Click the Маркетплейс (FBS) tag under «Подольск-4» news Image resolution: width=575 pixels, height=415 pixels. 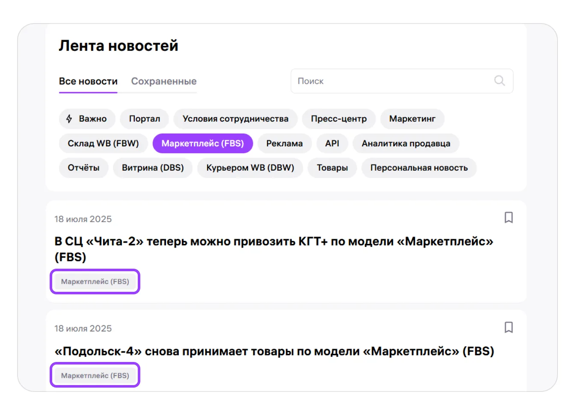(95, 375)
